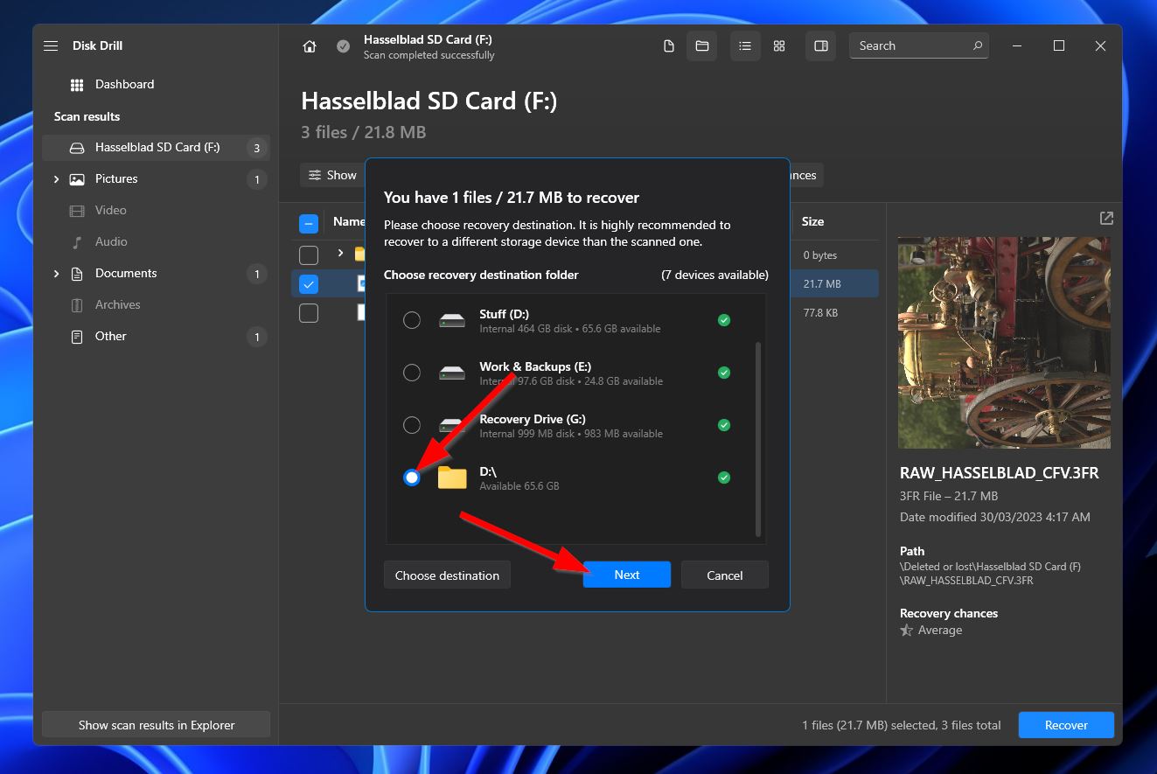Select Recovery Drive (G:) radio button

click(x=412, y=426)
